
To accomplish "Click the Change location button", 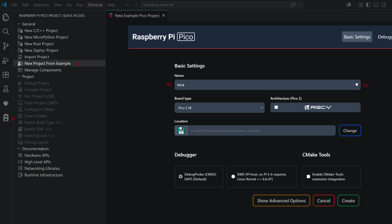I will point(350,131).
